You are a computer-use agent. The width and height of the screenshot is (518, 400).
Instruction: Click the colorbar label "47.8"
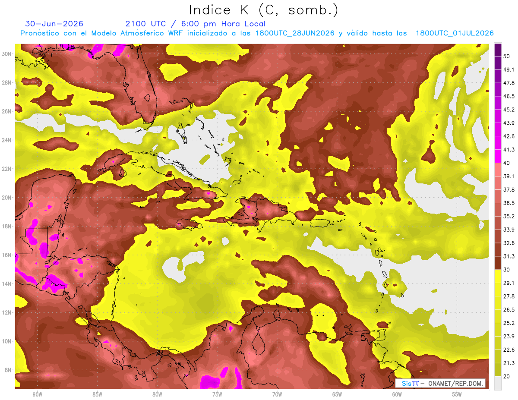[x=509, y=83]
